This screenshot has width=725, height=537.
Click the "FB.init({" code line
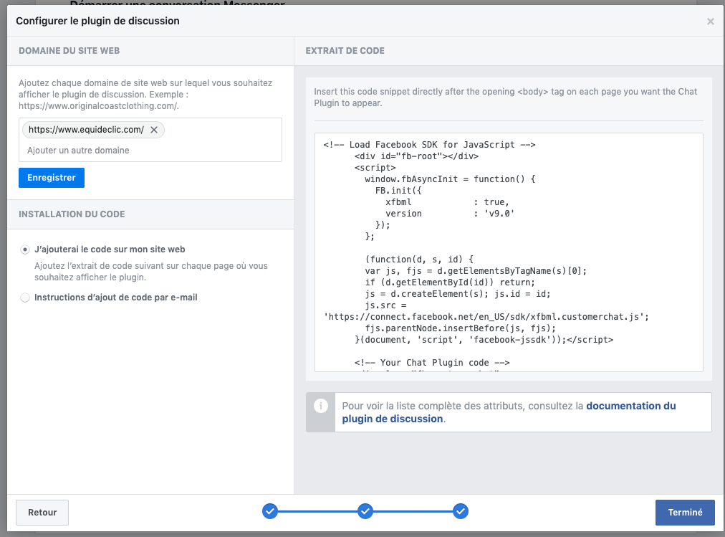coord(398,191)
